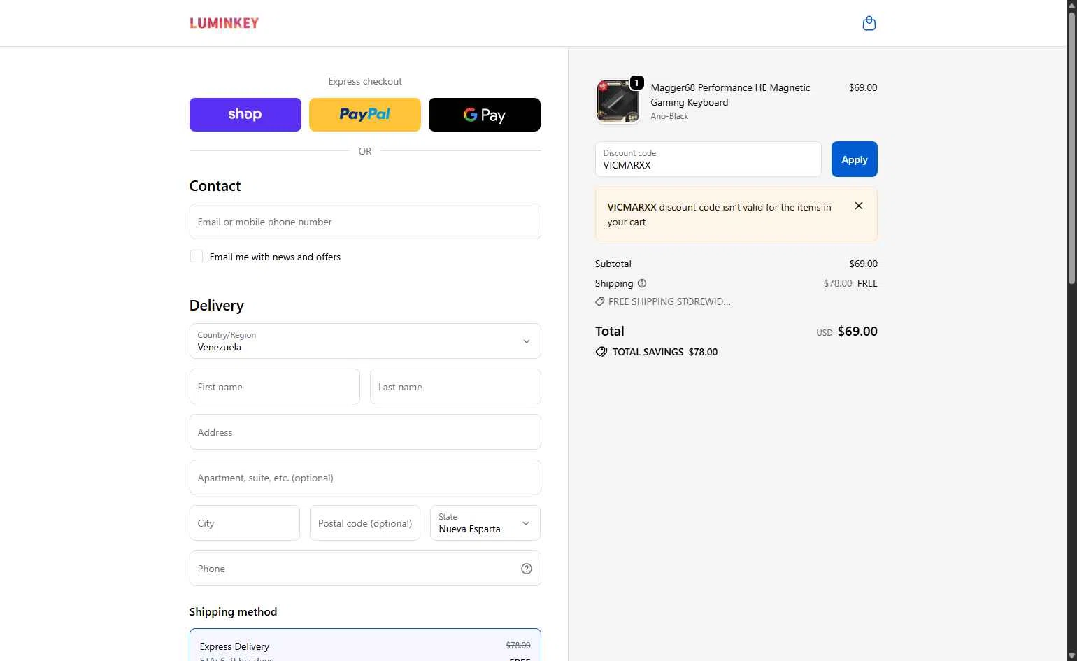This screenshot has width=1077, height=661.
Task: Select the Express Delivery shipping method
Action: pos(365,646)
